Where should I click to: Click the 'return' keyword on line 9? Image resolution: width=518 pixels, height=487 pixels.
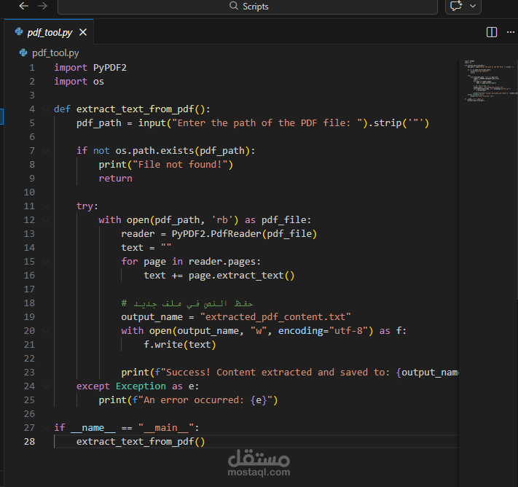[x=115, y=179]
